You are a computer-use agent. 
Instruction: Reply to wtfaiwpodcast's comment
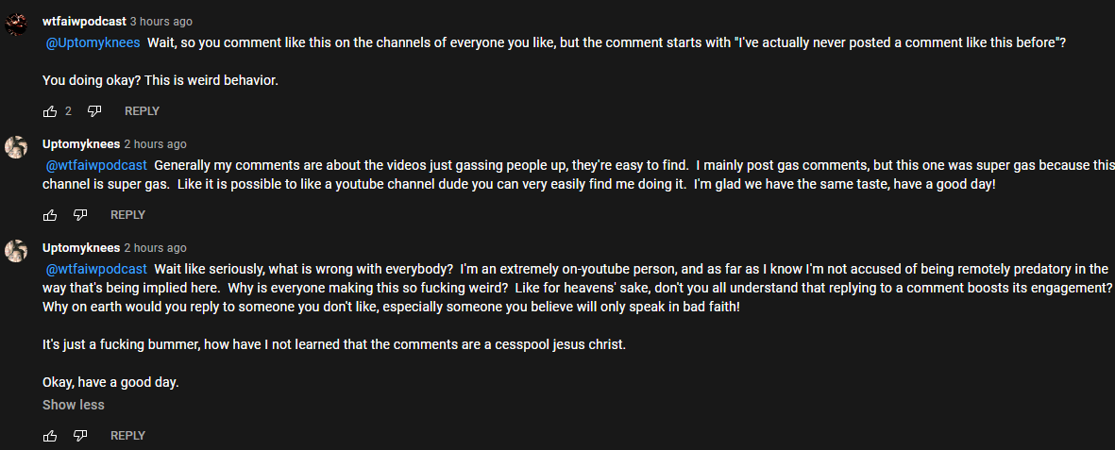pos(142,111)
